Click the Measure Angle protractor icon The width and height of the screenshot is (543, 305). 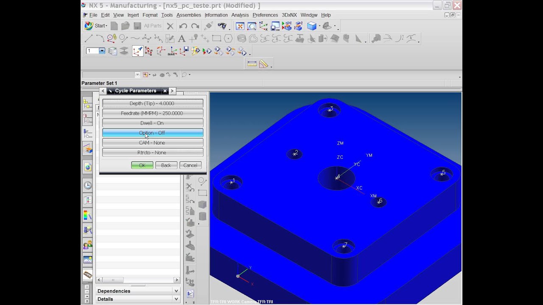(263, 64)
